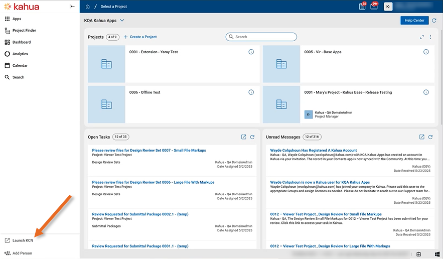443x259 pixels.
Task: Open Open Tasks in new window
Action: tap(244, 137)
